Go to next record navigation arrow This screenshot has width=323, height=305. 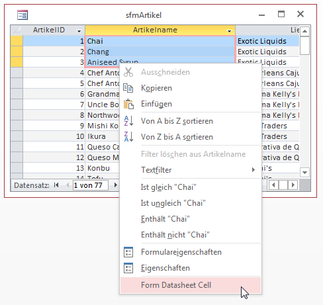[x=115, y=185]
